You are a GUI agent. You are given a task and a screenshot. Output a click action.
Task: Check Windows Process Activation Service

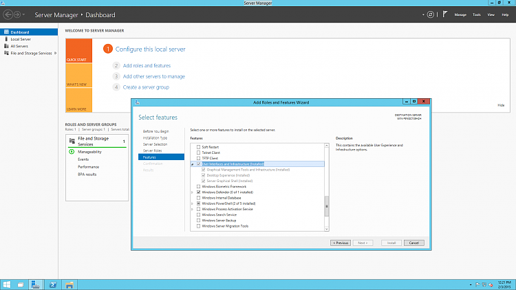198,209
